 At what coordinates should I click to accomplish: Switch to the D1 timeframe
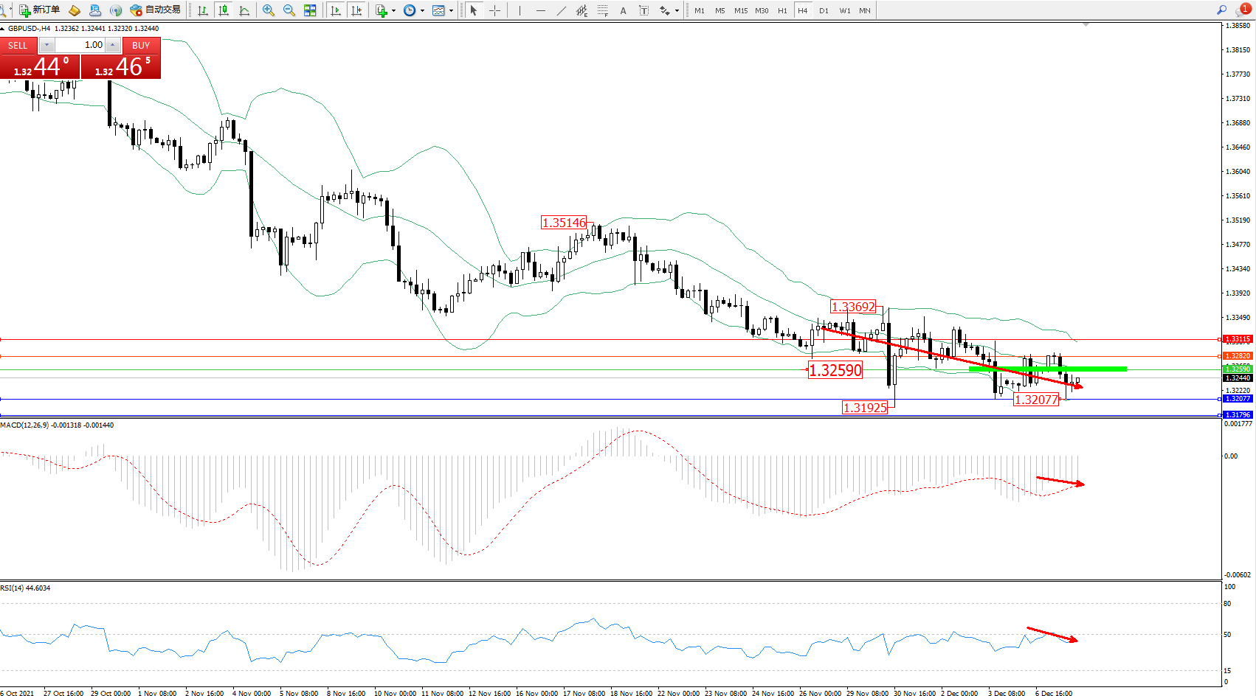click(824, 10)
